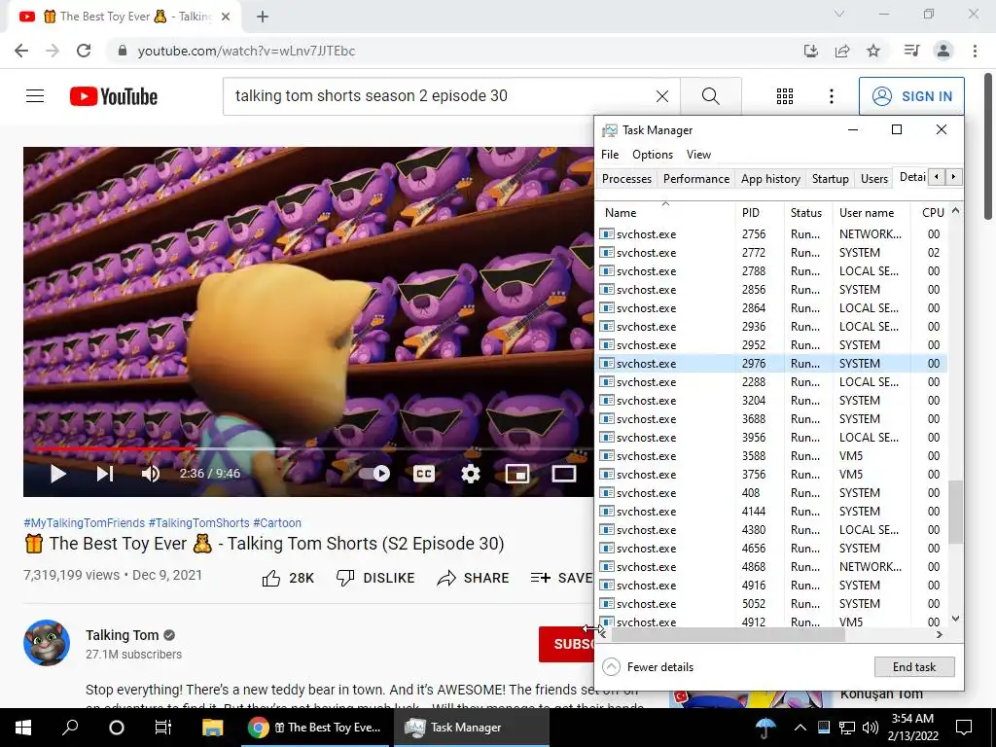Toggle the autoplay switch in the player

coord(374,474)
